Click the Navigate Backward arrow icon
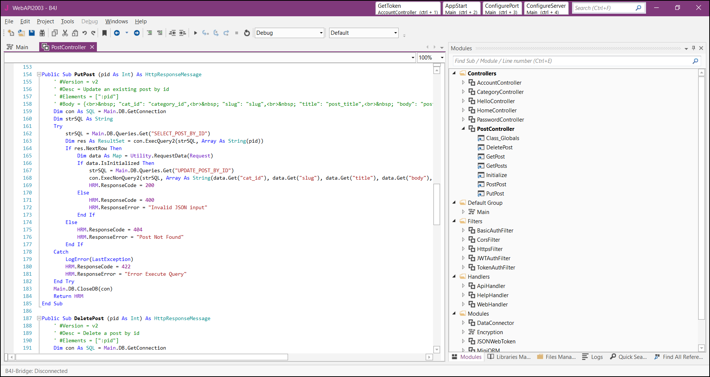 point(117,33)
